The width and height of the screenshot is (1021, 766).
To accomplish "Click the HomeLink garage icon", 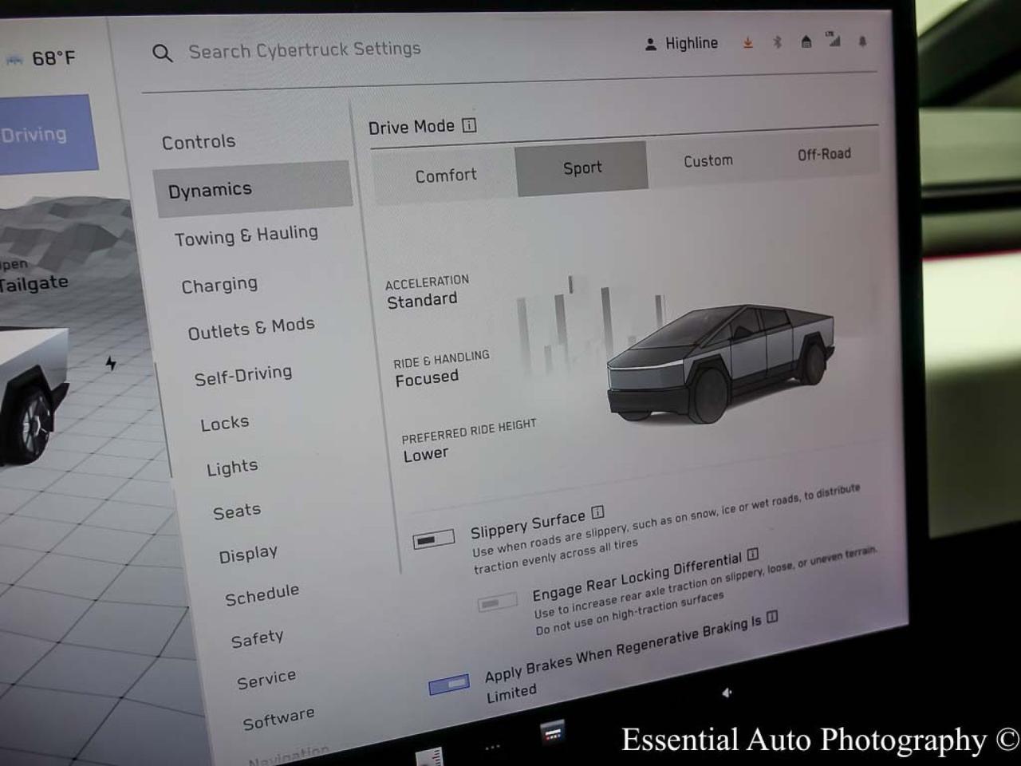I will click(806, 41).
